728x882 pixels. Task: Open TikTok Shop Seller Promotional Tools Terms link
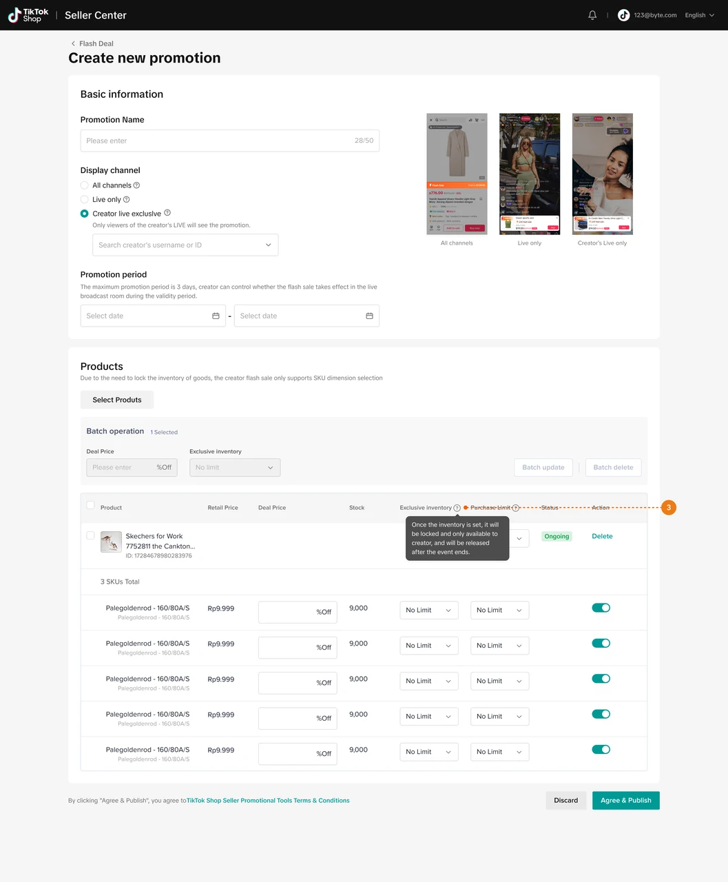coord(268,801)
